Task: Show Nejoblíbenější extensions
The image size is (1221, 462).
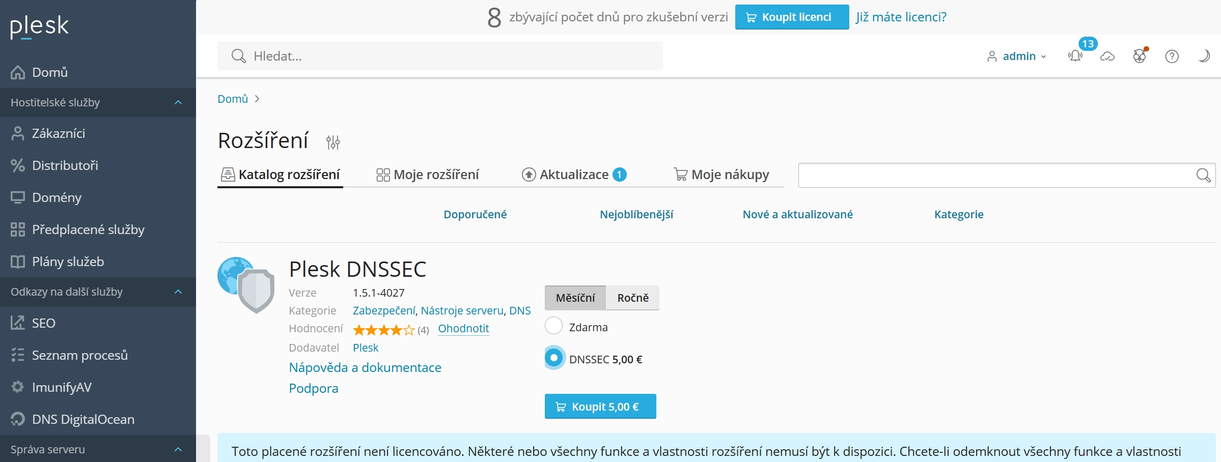Action: click(636, 215)
